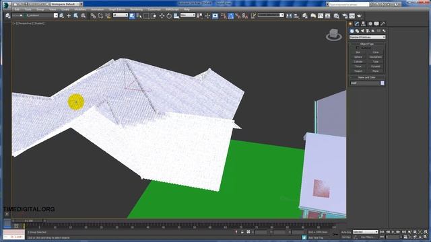Toggle Percent Snap in main toolbar
Screen dimensions: 431x242
tap(238, 16)
